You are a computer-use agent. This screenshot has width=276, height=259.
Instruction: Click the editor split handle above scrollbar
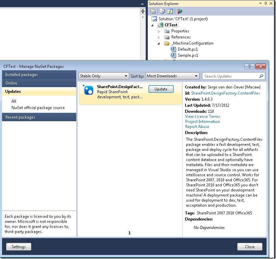click(x=143, y=11)
